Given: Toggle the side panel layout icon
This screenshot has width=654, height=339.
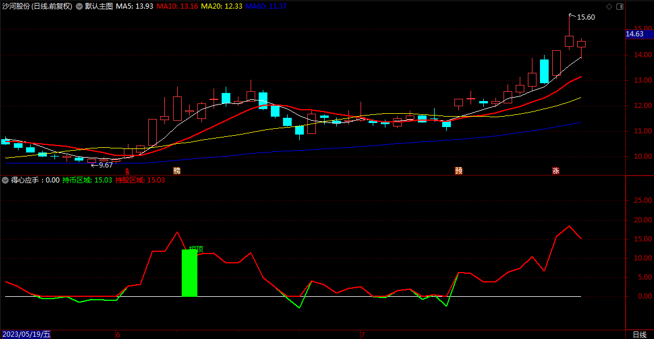Looking at the screenshot, I should (620, 7).
